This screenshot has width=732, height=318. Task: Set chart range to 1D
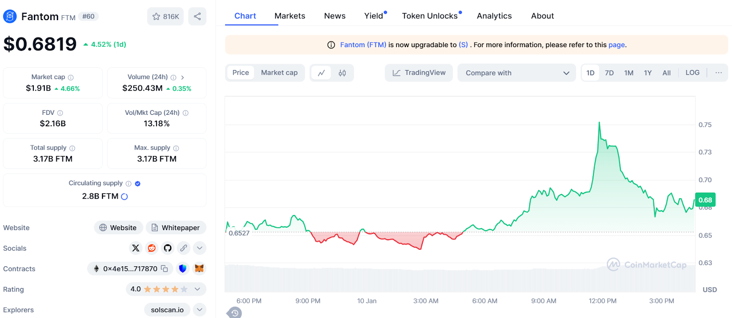[x=591, y=73]
